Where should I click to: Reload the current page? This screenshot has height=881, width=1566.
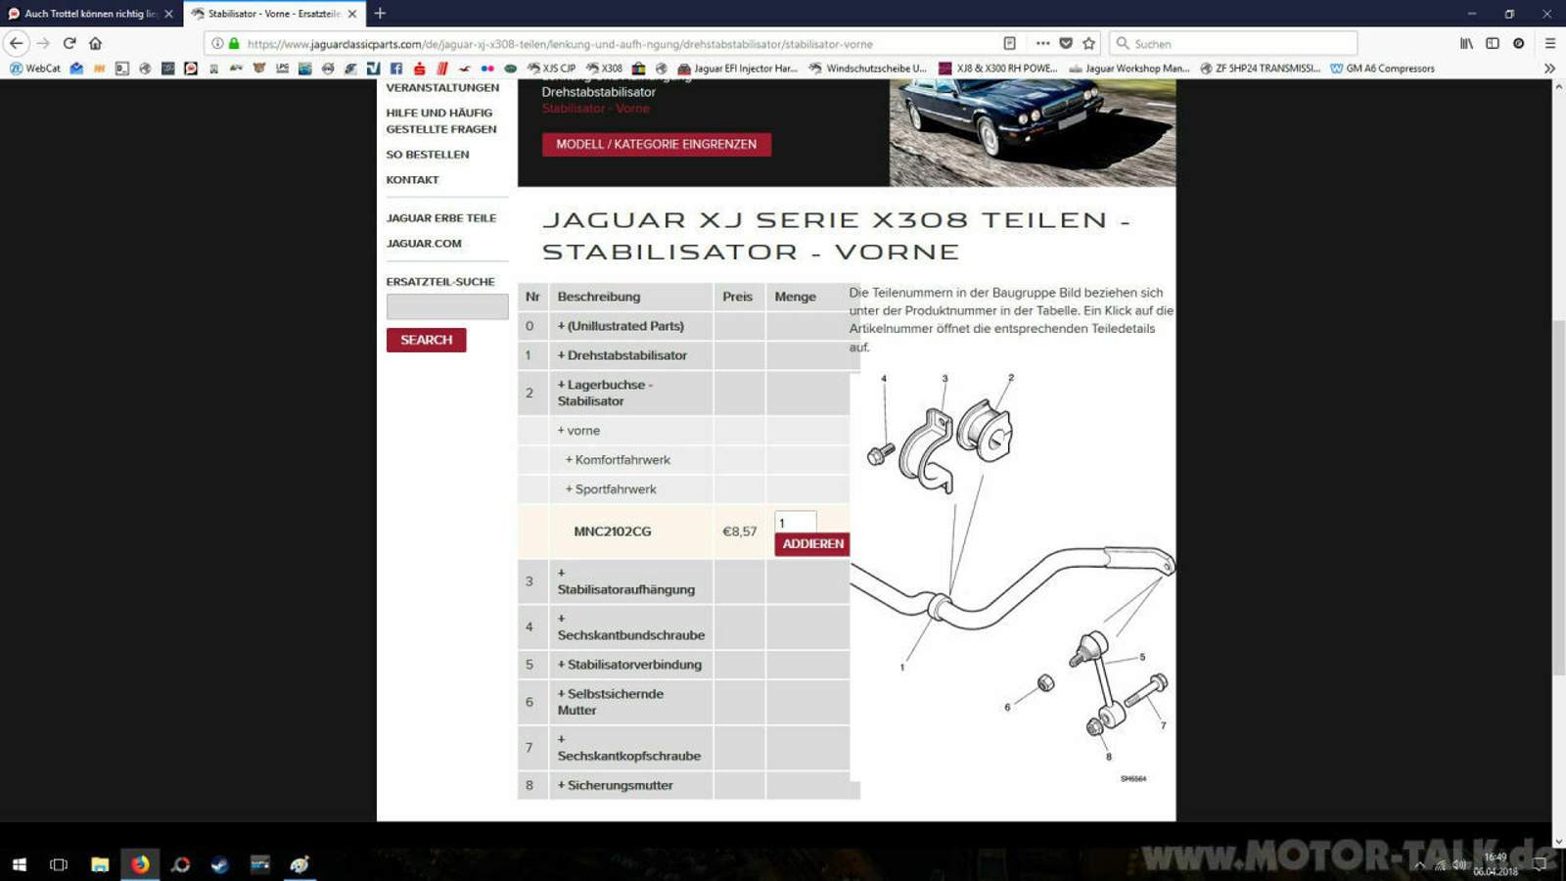69,43
